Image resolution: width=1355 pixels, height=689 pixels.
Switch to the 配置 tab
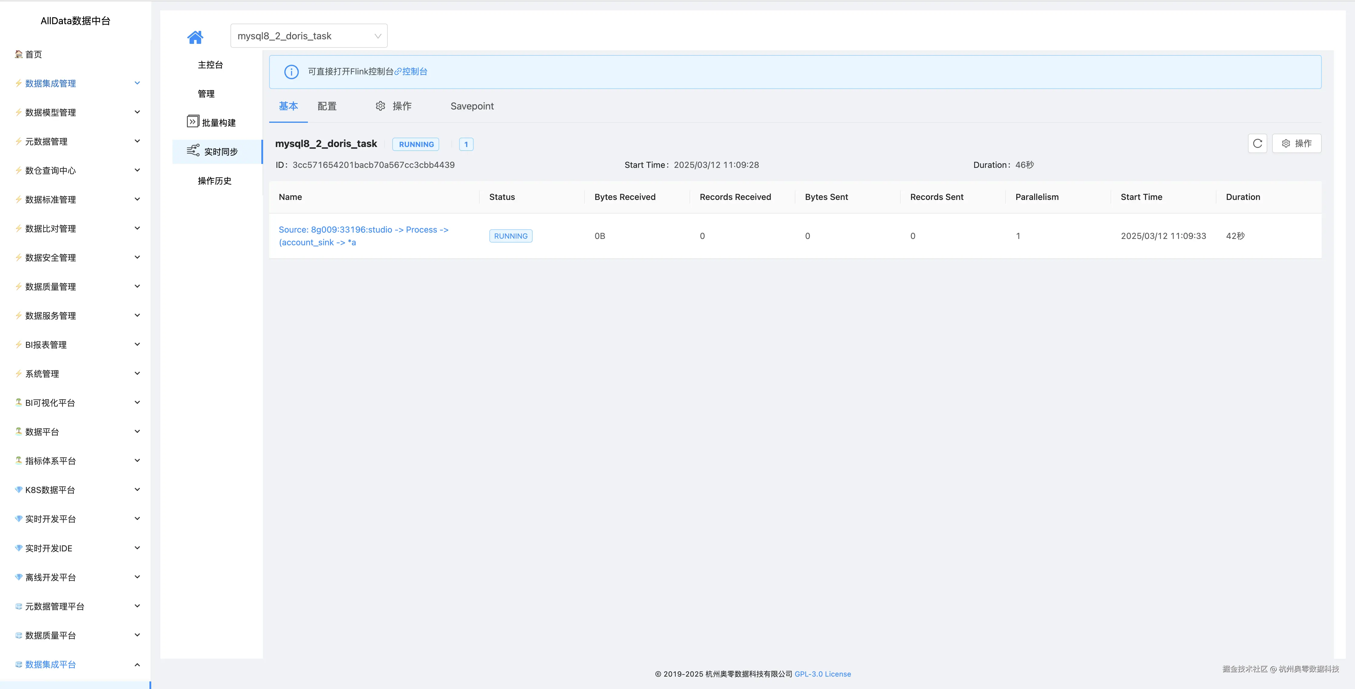(327, 106)
